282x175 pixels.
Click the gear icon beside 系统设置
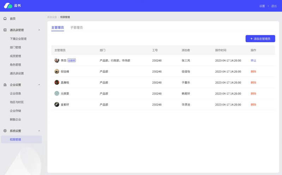click(5, 131)
